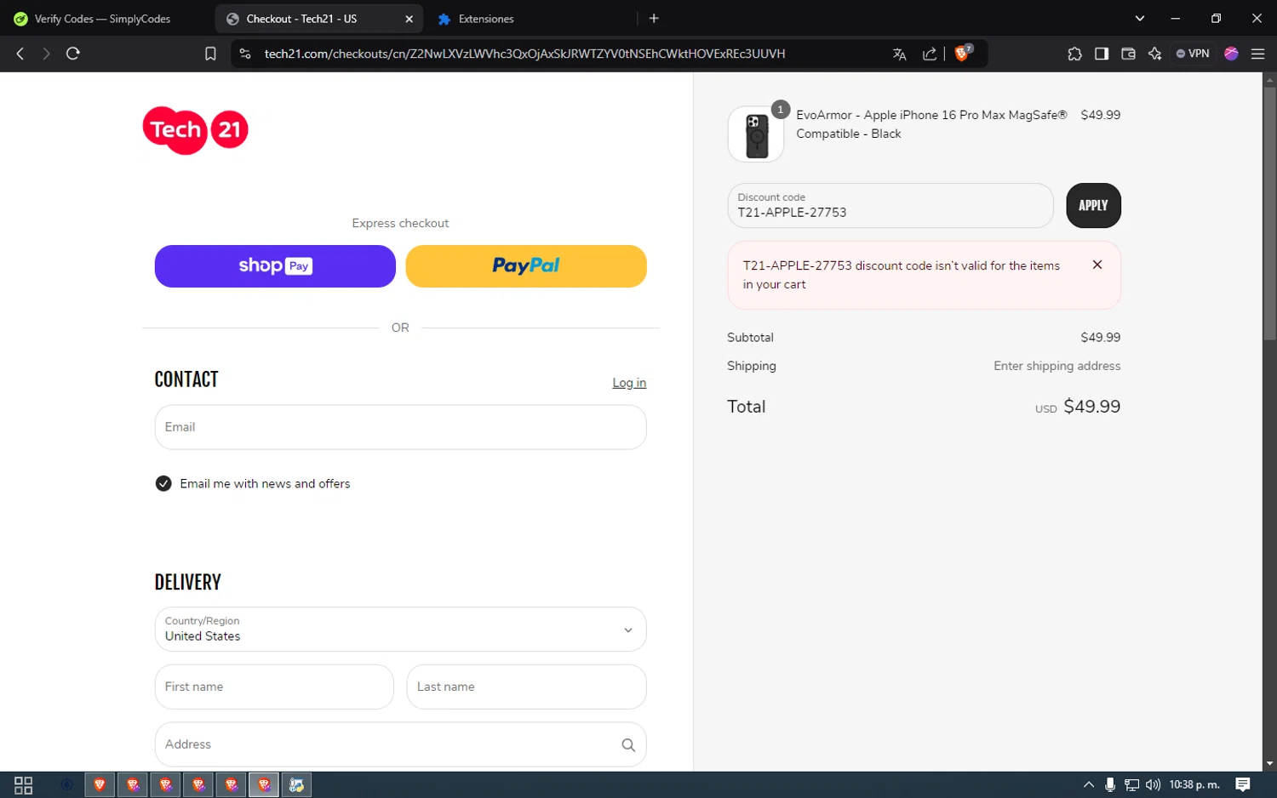The width and height of the screenshot is (1277, 798).
Task: Open Brave Wallet icon
Action: [1128, 54]
